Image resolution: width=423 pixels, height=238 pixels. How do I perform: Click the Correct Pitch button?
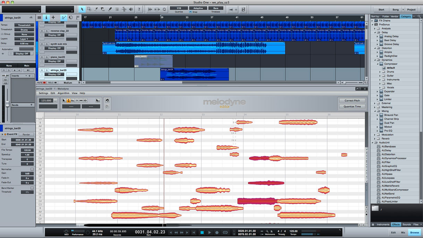(352, 101)
